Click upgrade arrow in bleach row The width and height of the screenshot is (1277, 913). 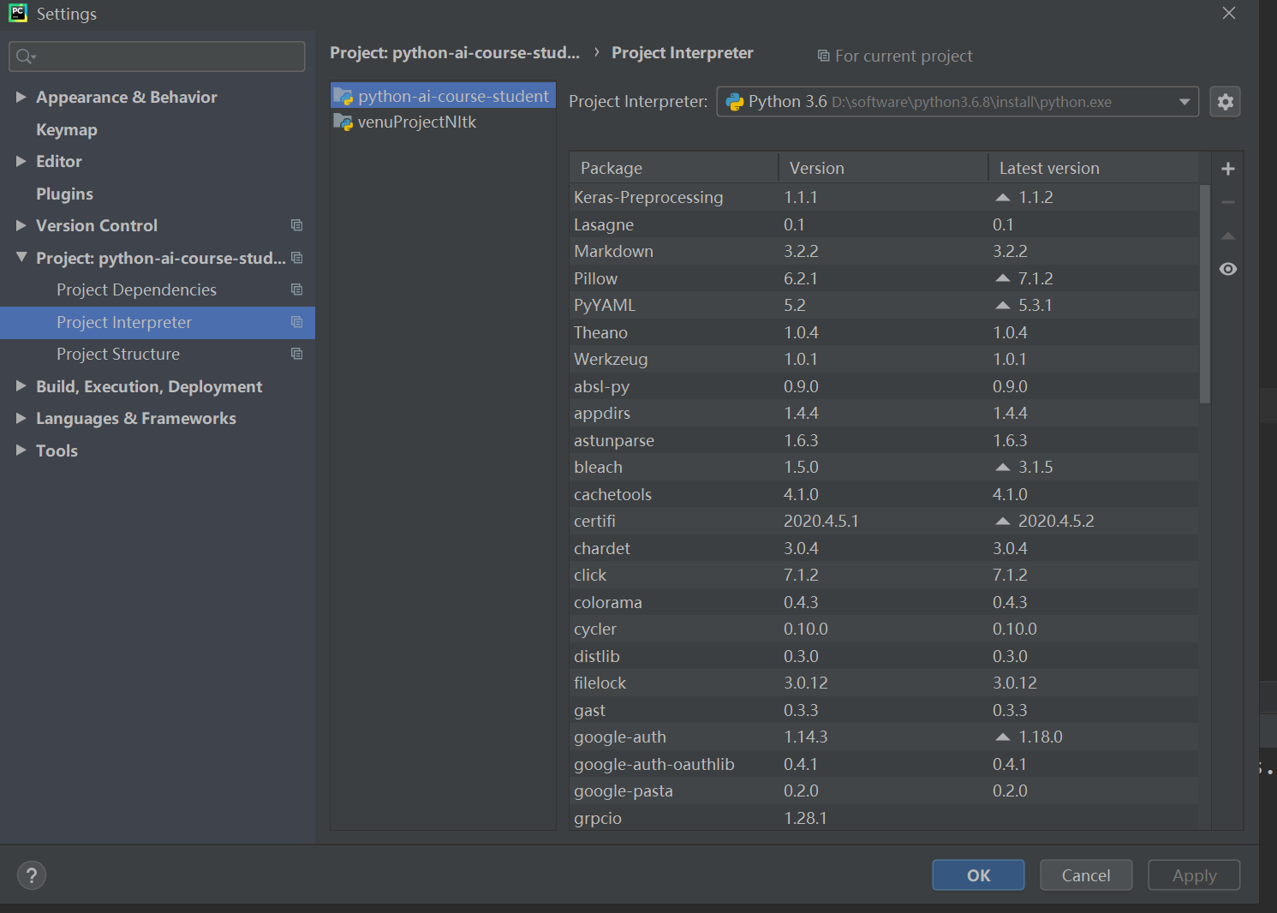(x=1003, y=467)
